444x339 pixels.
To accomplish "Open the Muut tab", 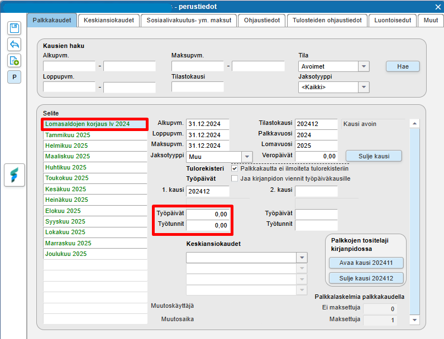I will click(x=431, y=21).
